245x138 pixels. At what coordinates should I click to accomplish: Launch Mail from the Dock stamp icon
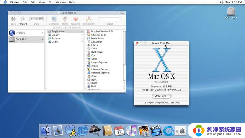pyautogui.click(x=58, y=131)
